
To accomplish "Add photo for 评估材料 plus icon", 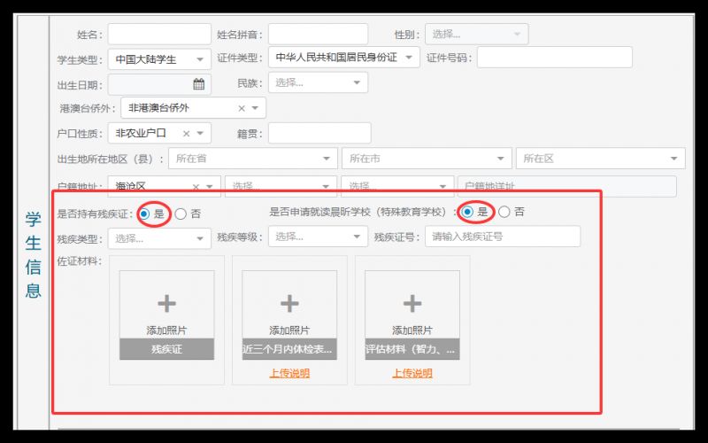I will 412,304.
